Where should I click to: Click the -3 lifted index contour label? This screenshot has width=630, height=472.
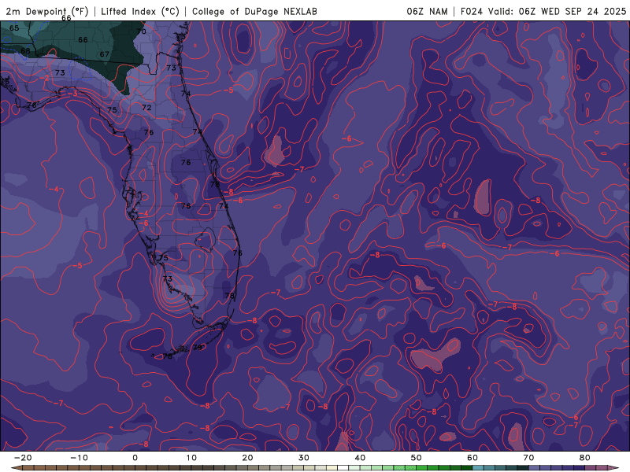pos(72,94)
